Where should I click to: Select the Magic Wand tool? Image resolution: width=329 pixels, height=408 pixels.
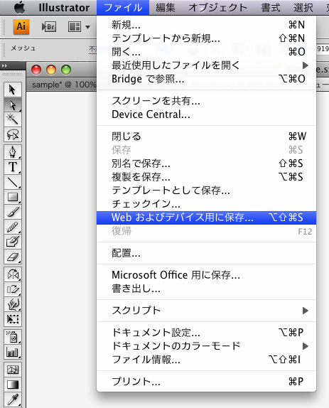13,119
